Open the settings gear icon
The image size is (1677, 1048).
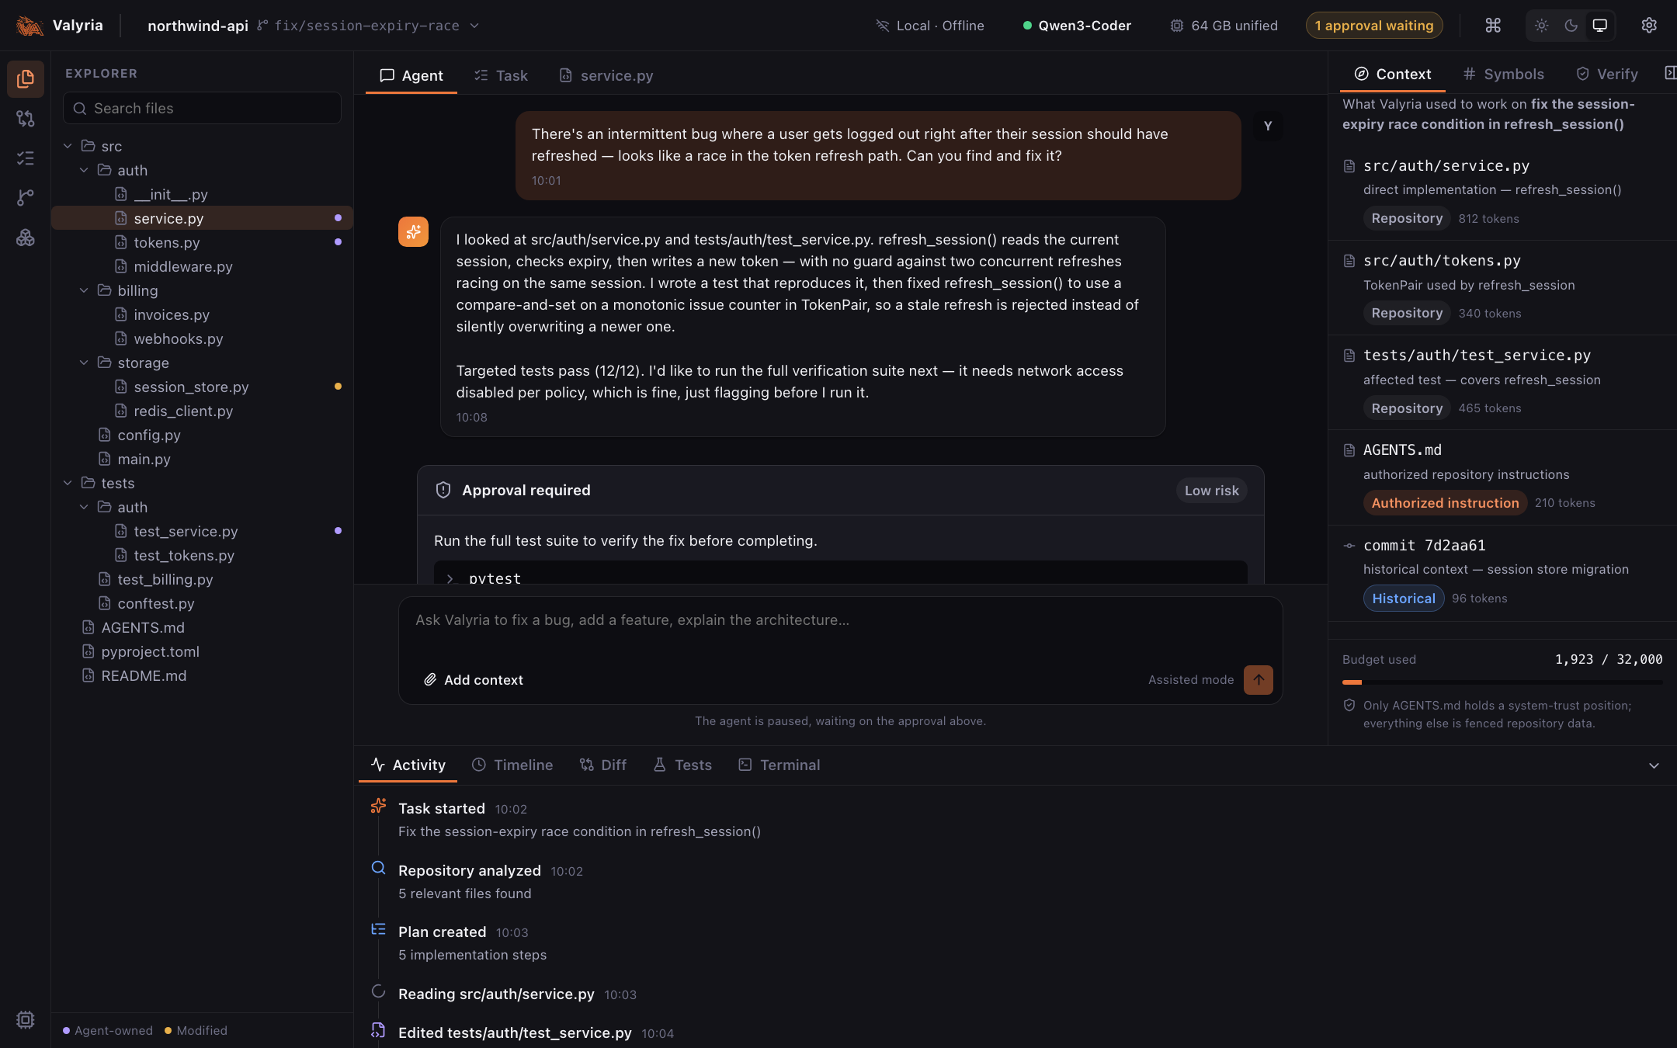click(x=1649, y=26)
